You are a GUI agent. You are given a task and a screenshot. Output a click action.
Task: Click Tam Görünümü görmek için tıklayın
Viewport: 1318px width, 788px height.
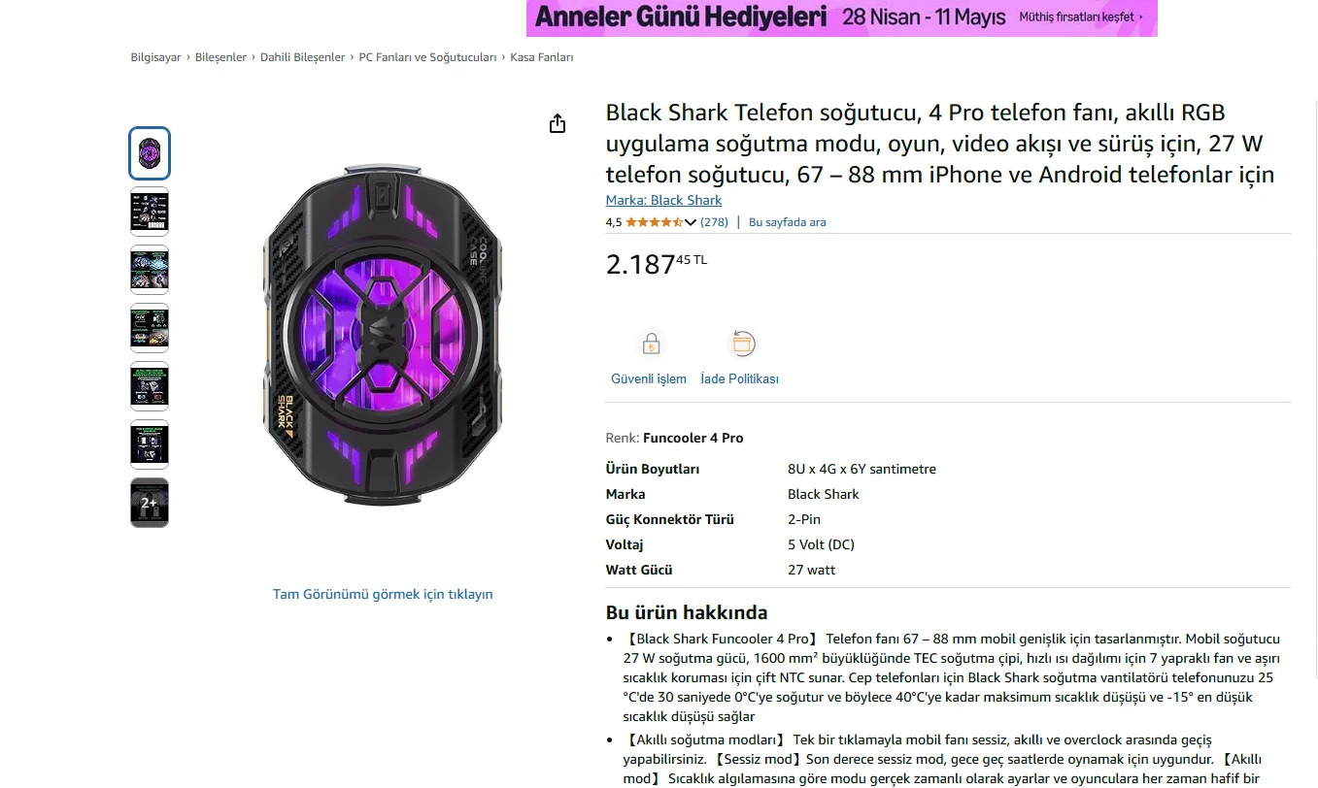pyautogui.click(x=383, y=594)
